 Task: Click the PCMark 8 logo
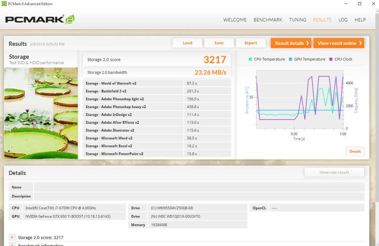click(x=40, y=19)
